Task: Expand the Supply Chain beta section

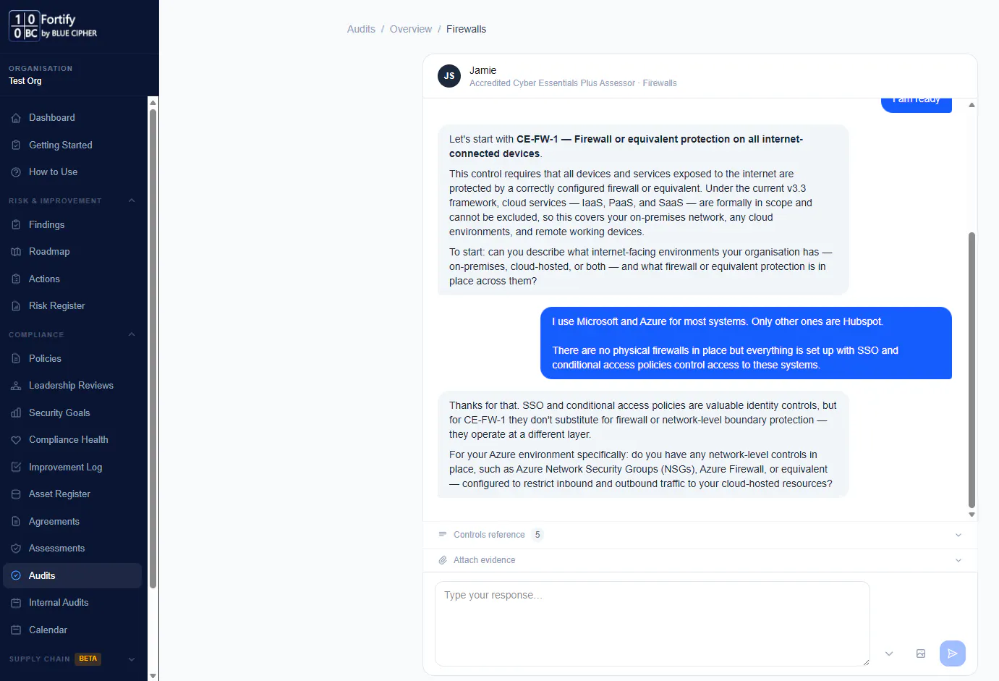Action: click(132, 659)
